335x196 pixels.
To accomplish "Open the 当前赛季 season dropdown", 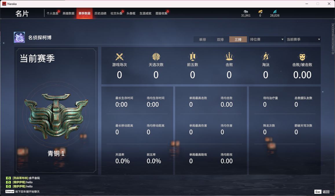I will 303,39.
